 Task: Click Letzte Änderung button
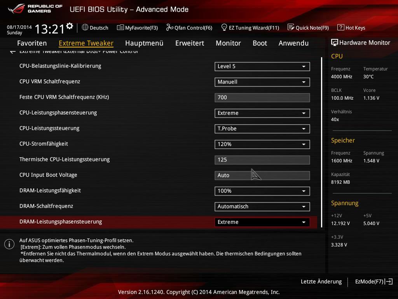pos(321,281)
